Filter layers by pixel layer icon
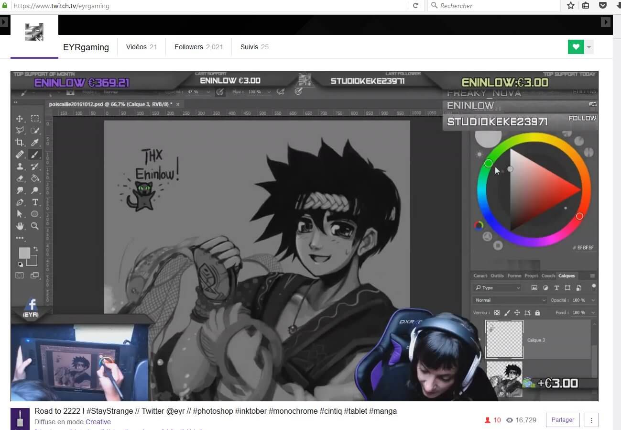Screen dimensions: 621x430 click(534, 287)
